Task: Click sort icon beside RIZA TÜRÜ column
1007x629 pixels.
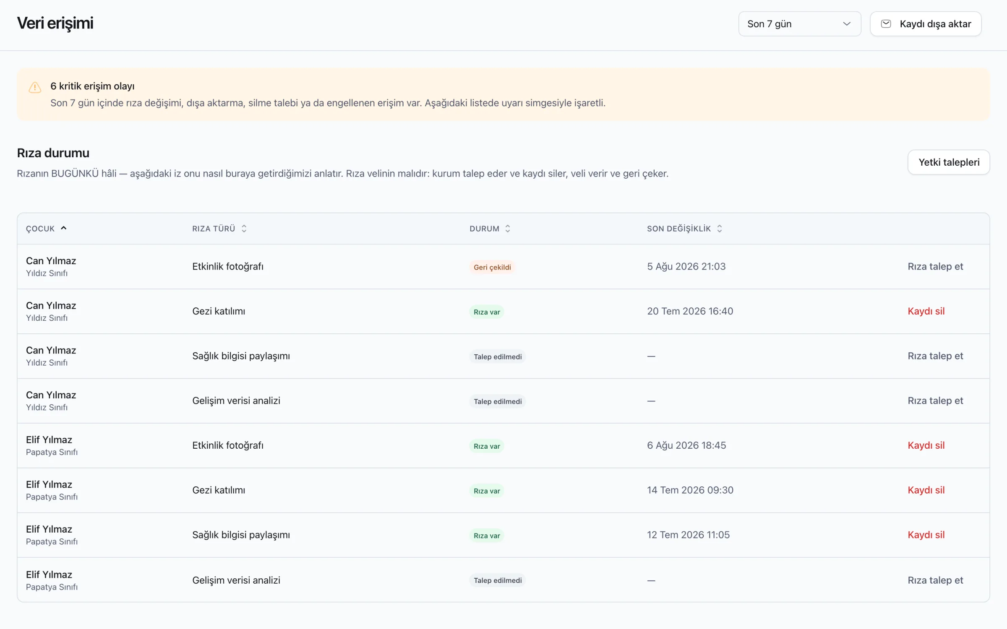Action: coord(244,229)
